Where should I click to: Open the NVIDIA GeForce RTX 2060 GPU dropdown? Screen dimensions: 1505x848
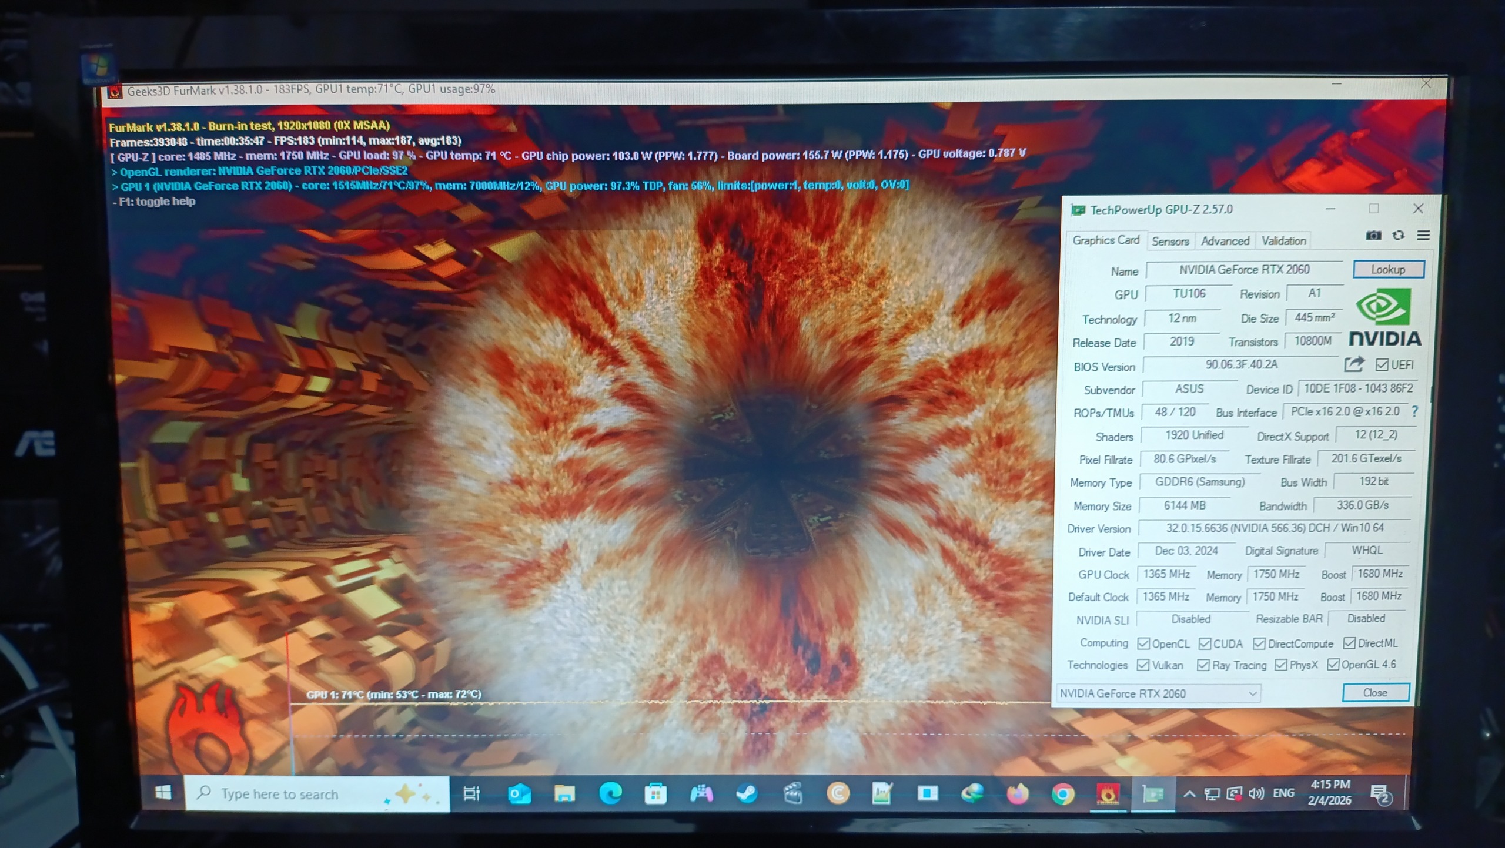(1158, 693)
